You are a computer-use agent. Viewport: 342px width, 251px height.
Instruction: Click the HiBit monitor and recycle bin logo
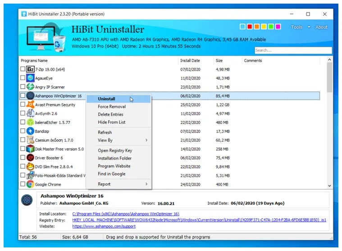tap(46, 37)
